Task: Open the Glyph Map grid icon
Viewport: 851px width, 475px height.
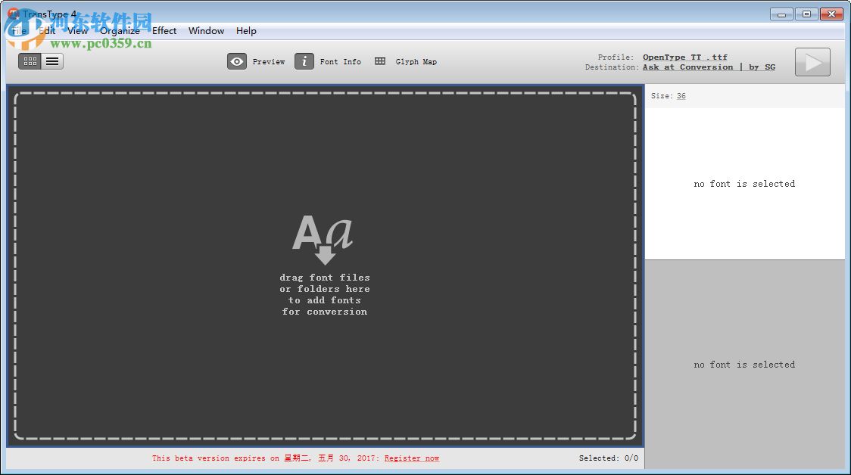Action: 379,61
